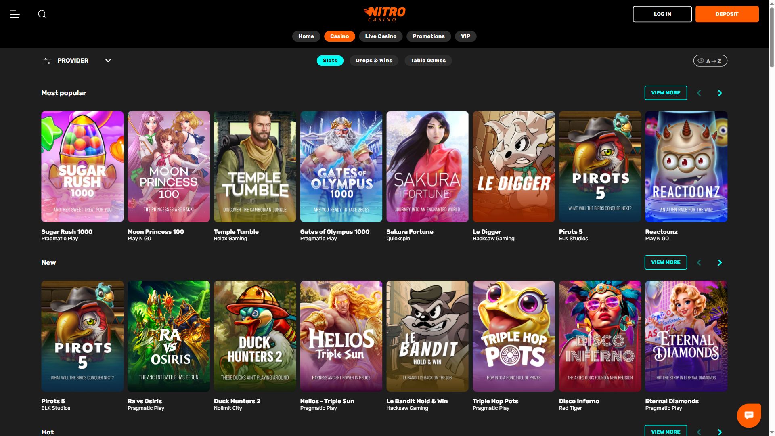Click the 'Ra vs Osiris' title text
The width and height of the screenshot is (775, 436).
coord(145,401)
